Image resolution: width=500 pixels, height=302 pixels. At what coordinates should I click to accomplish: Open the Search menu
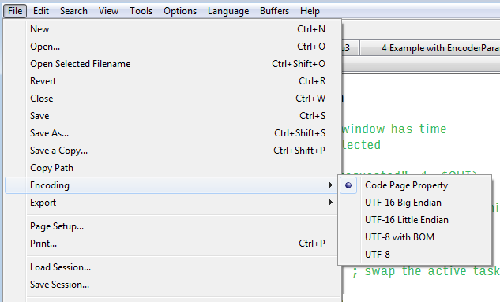coord(73,11)
